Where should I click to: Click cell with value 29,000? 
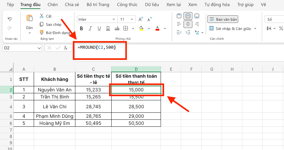point(136,116)
